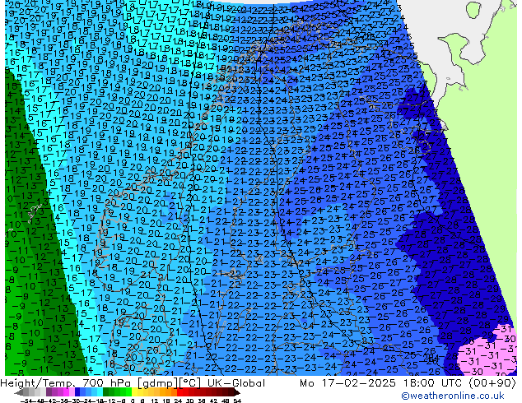Click the 'UK-Global' model label
522x403 pixels.
click(236, 383)
